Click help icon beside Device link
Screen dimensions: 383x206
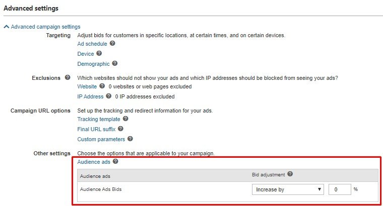[x=99, y=53]
